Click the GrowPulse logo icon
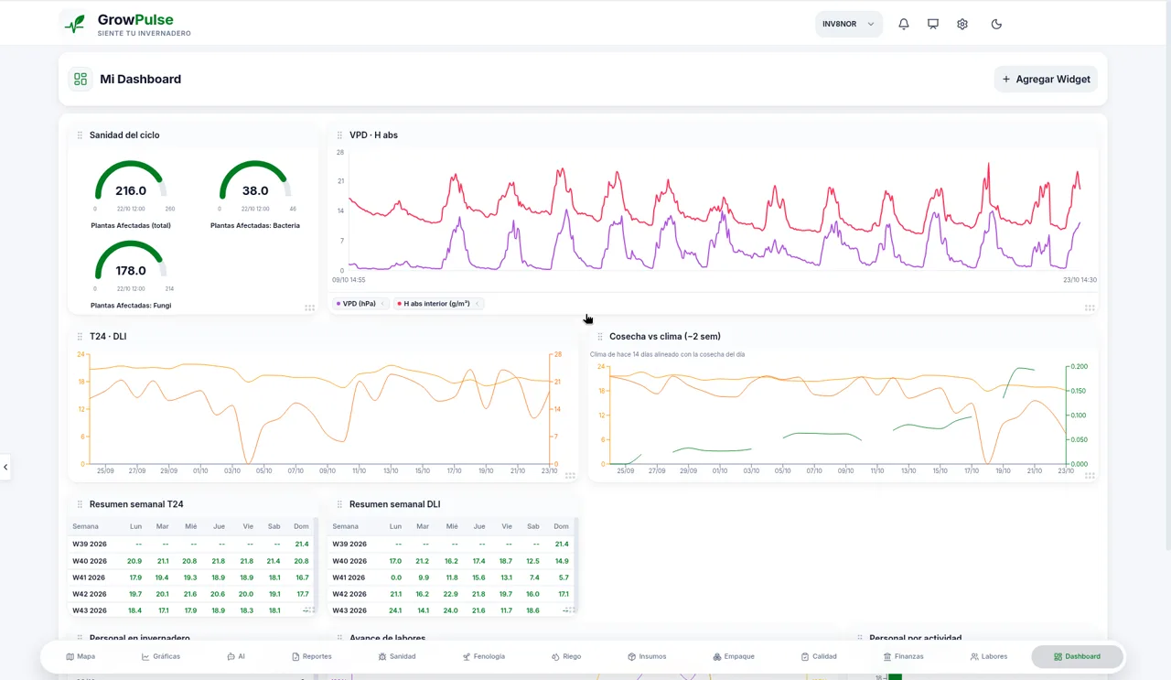This screenshot has height=680, width=1171. [x=74, y=24]
